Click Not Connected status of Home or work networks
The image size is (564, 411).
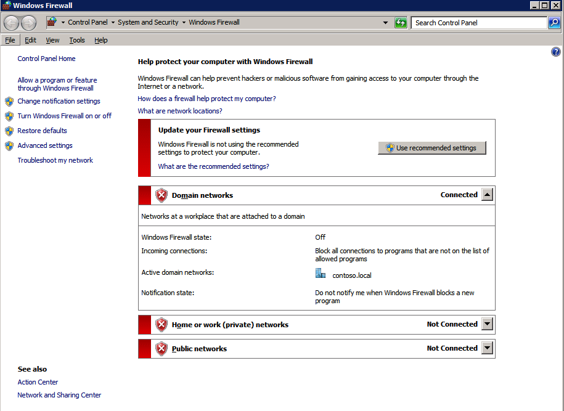(452, 324)
